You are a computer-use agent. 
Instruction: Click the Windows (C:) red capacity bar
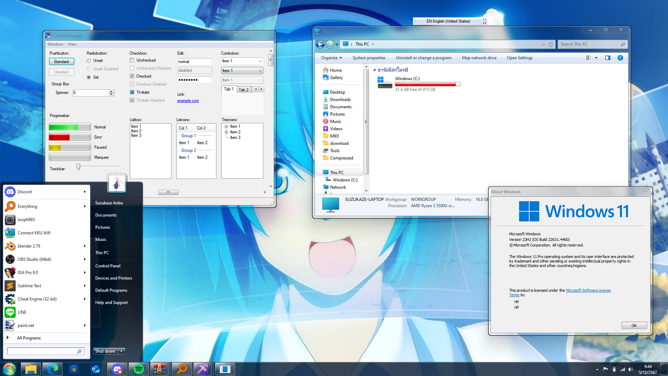(x=428, y=84)
